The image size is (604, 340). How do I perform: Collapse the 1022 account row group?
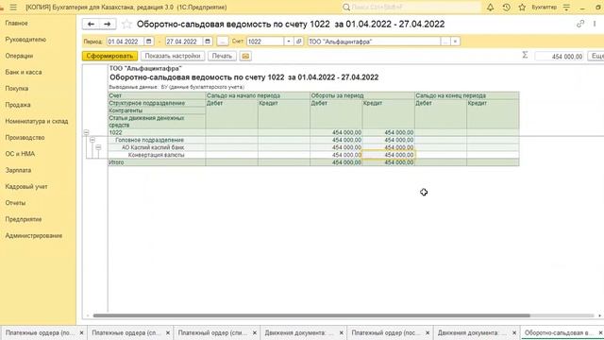86,132
